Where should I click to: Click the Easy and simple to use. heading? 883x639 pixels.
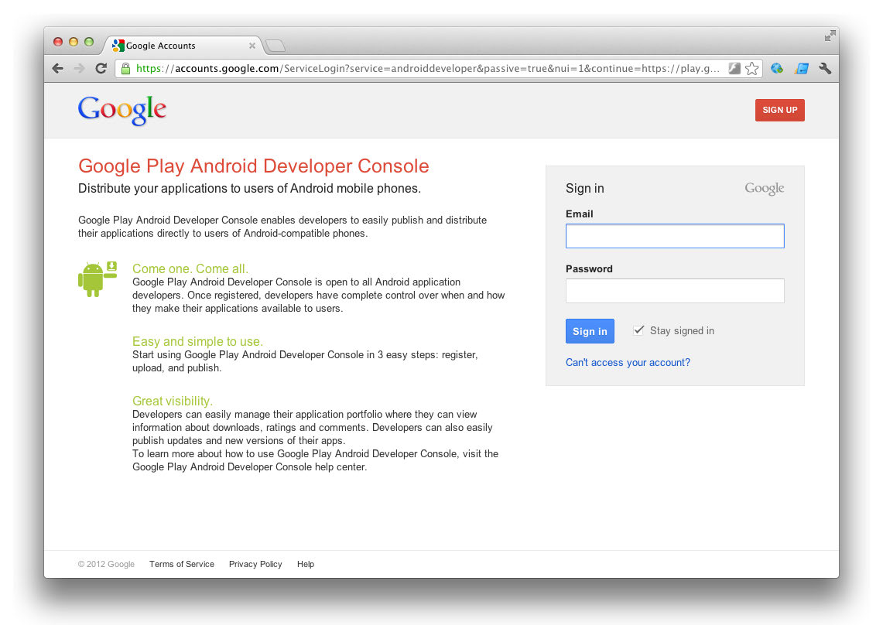[x=197, y=341]
